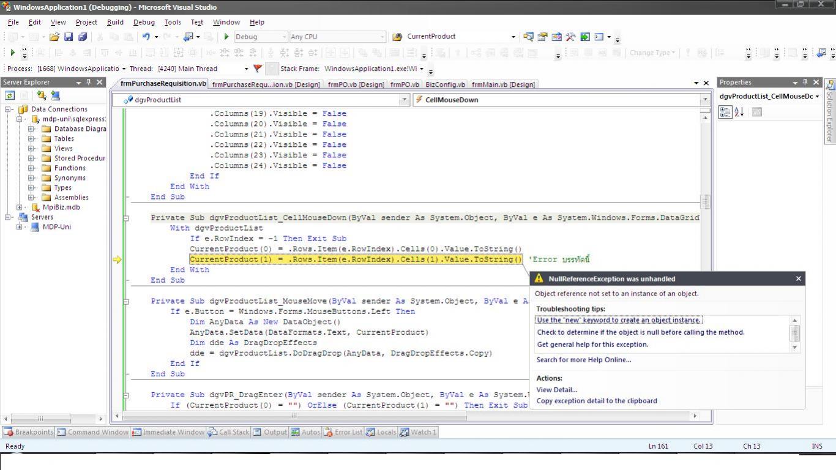Expand the Tables folder node
This screenshot has width=836, height=470.
(31, 139)
